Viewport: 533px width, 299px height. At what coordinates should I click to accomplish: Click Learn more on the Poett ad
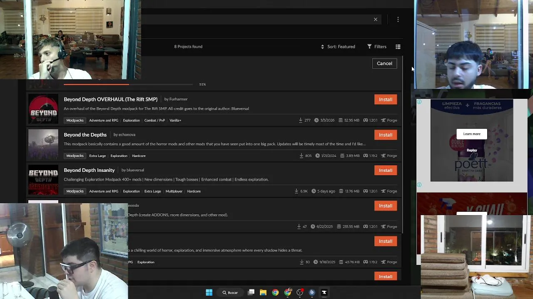click(472, 134)
